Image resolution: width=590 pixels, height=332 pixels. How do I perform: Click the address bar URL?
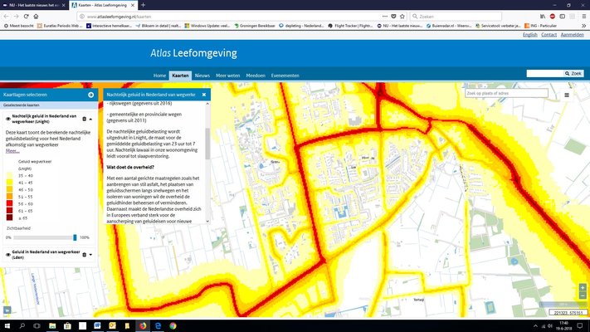click(119, 17)
